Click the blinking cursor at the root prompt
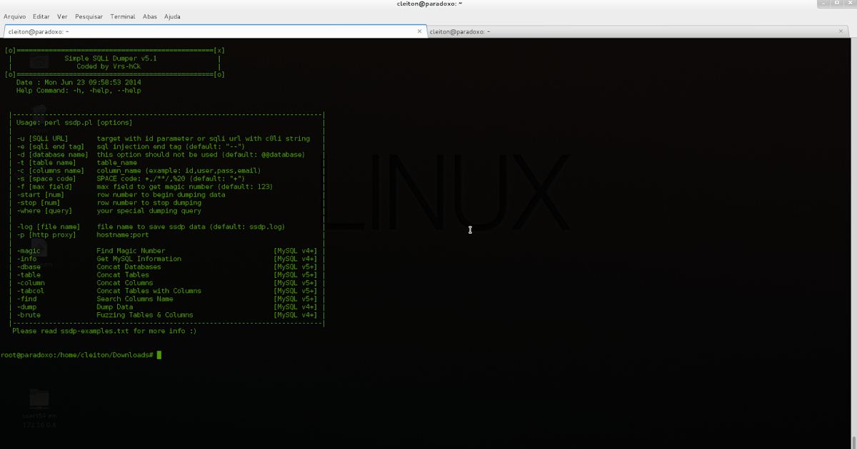The width and height of the screenshot is (857, 449). click(159, 353)
